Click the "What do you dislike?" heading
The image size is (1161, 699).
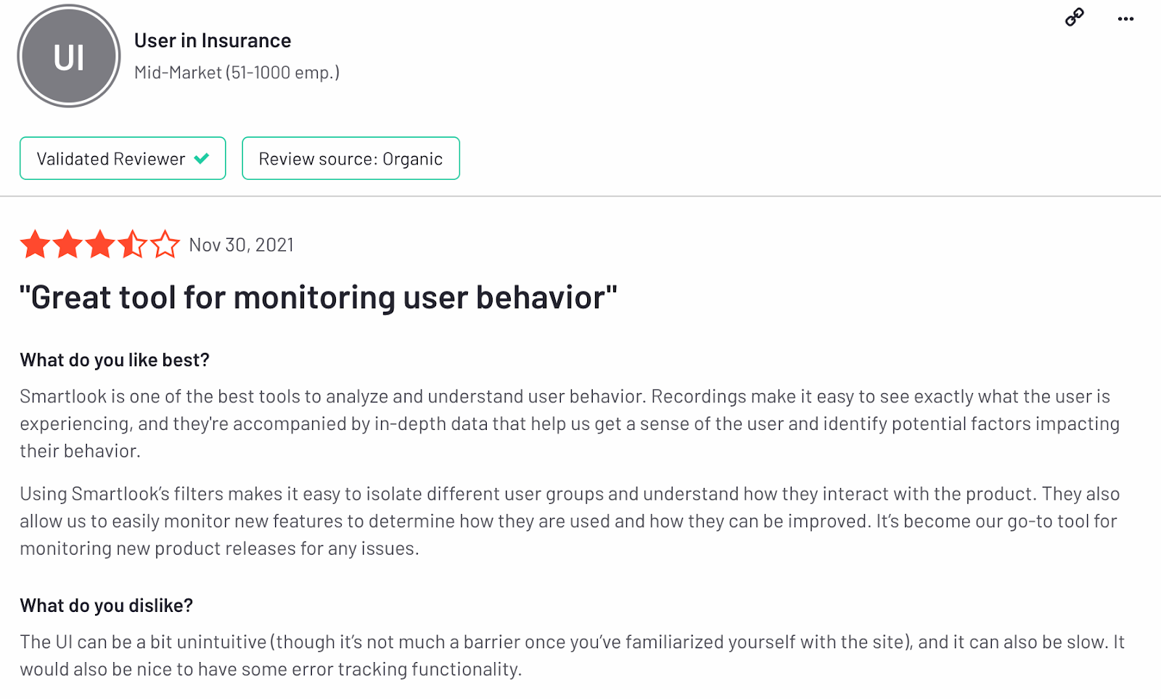coord(107,605)
